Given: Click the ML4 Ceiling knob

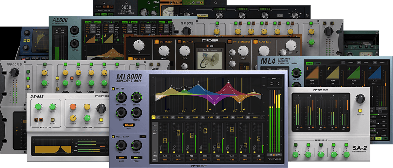Looking at the screenshot, I should pyautogui.click(x=297, y=73).
